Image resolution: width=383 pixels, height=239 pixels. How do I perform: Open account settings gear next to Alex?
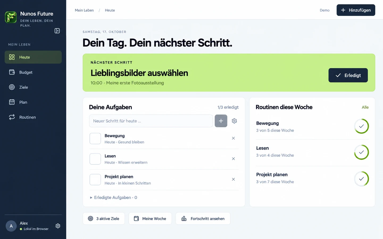[x=58, y=226]
